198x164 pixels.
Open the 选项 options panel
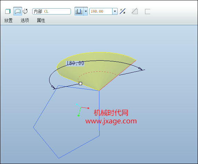[25, 20]
